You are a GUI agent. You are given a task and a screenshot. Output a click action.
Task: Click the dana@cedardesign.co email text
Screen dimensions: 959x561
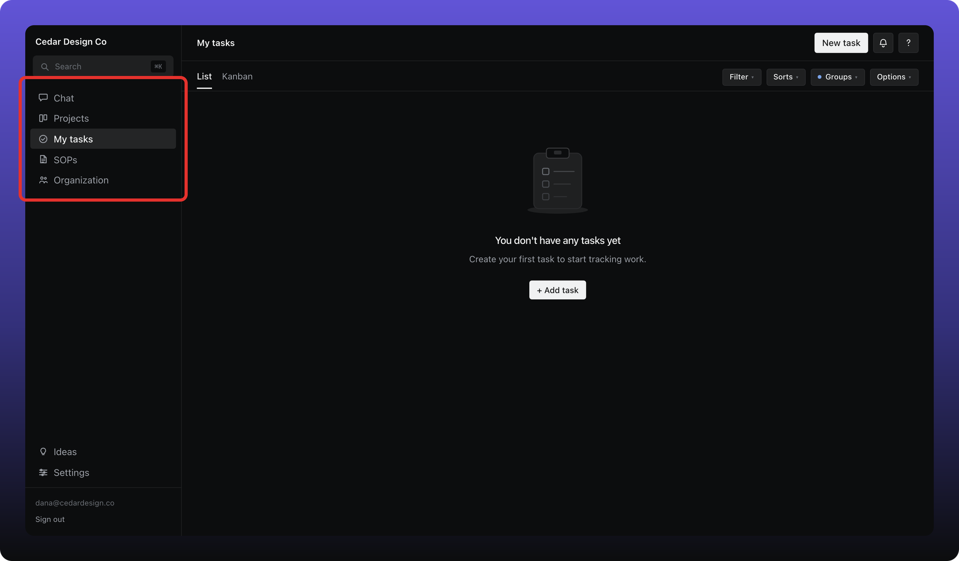[x=75, y=503]
